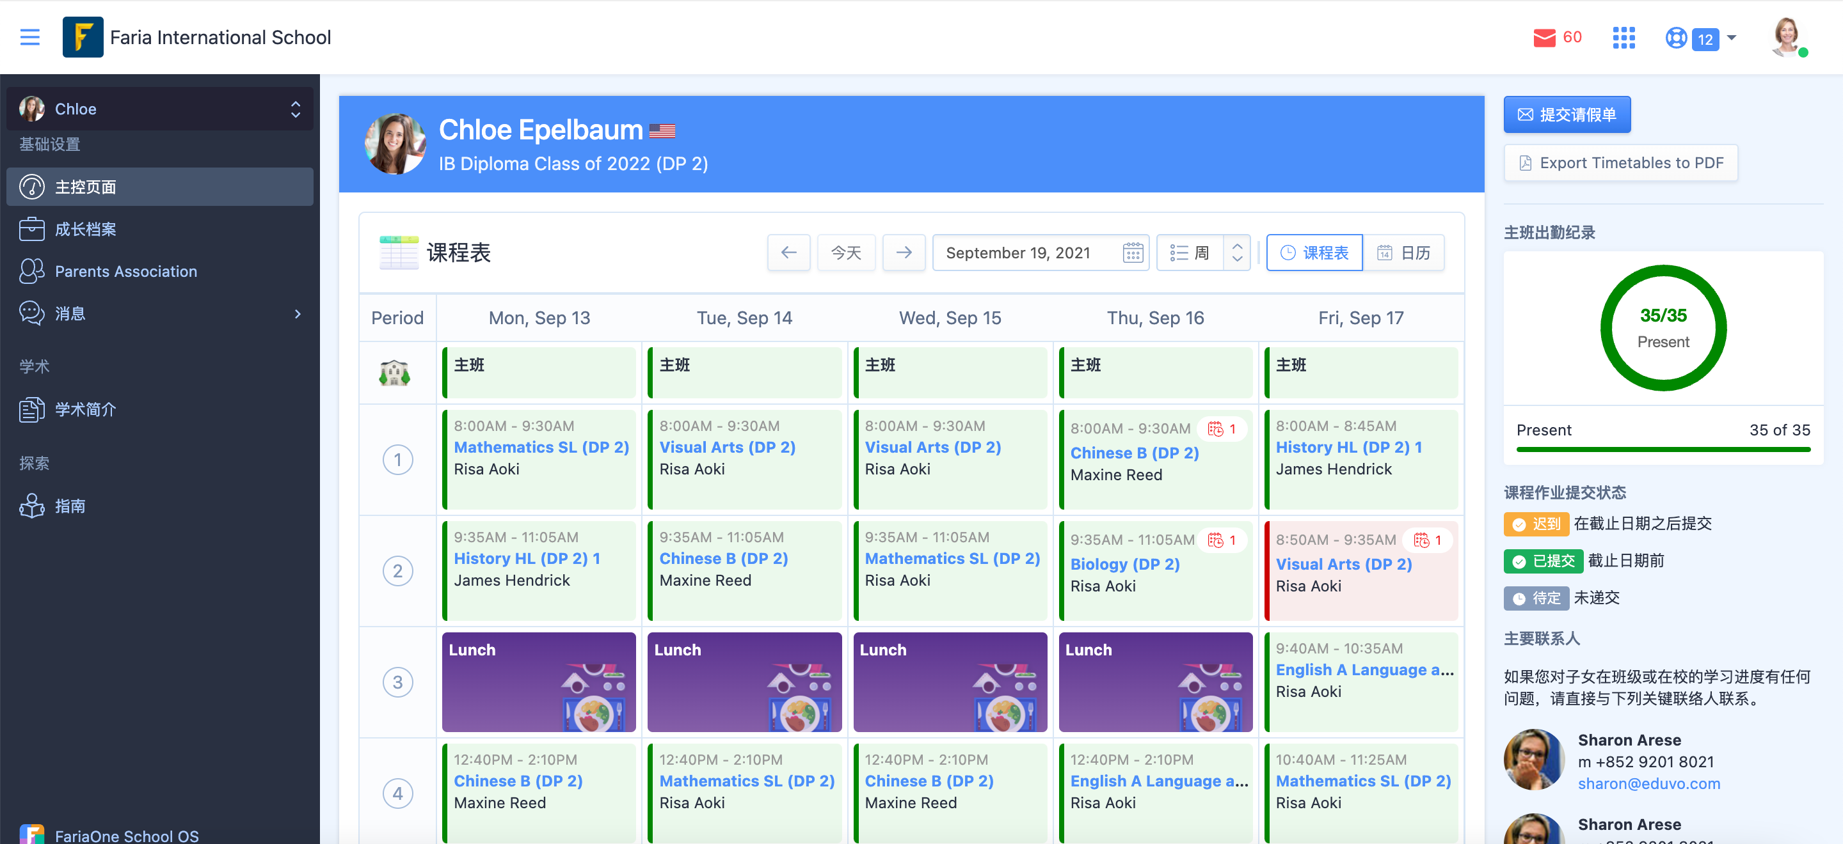Click Thursday Chinese B task badge

tap(1222, 429)
